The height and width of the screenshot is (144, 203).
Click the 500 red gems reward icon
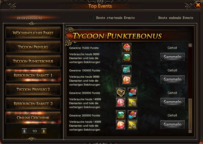[x=127, y=47]
